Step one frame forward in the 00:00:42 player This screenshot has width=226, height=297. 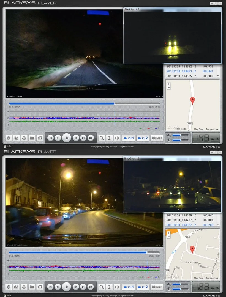76,138
